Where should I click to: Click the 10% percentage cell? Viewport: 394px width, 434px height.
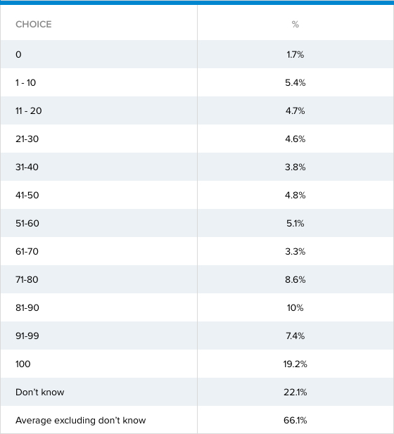[295, 308]
